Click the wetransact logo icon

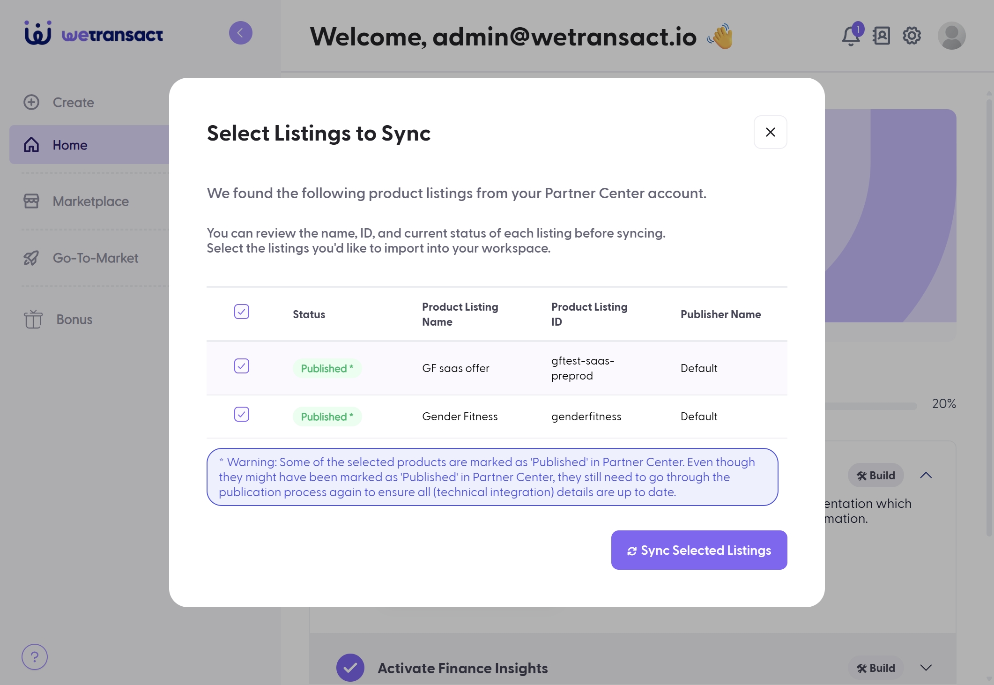pos(38,33)
